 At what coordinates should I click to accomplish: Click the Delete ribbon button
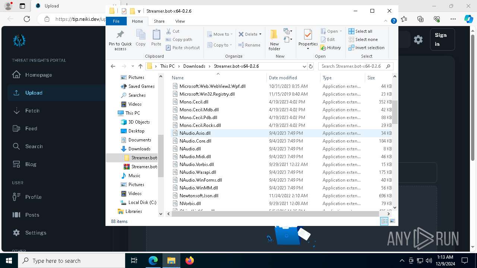pos(248,34)
